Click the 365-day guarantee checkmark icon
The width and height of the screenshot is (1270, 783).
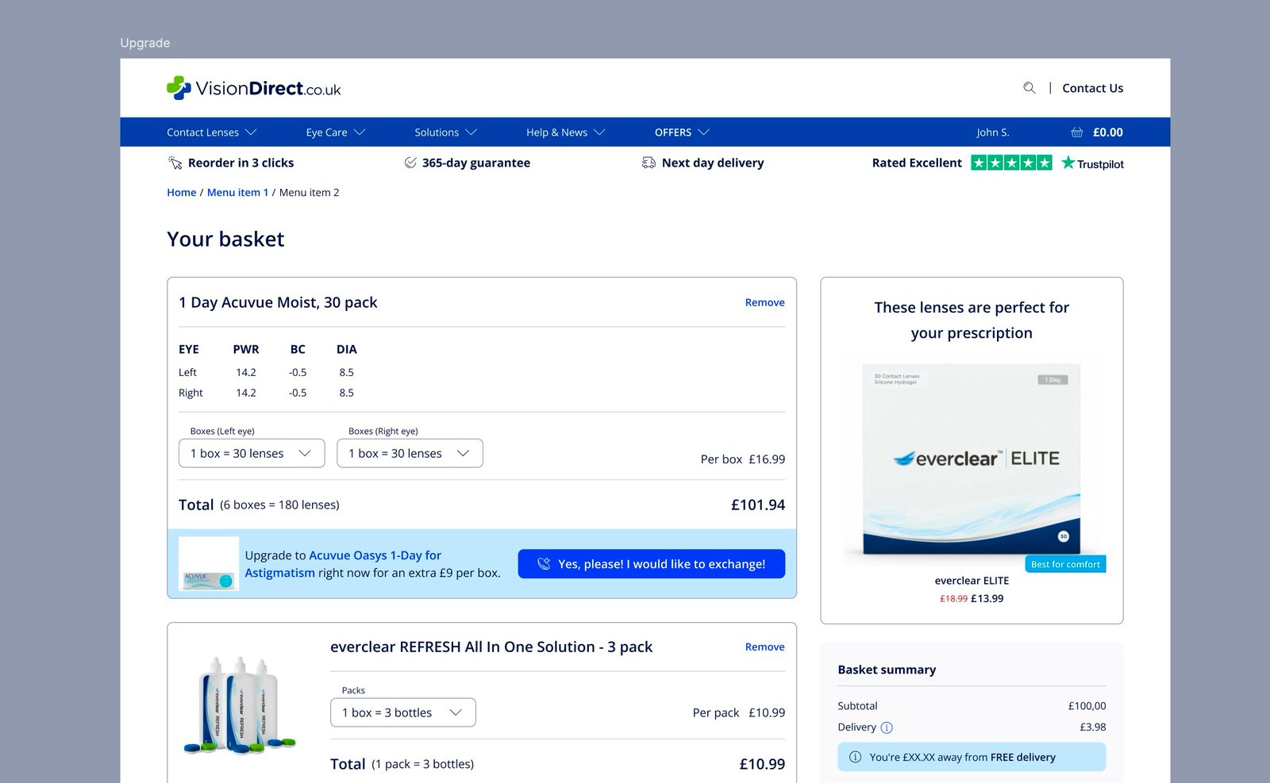pyautogui.click(x=410, y=163)
